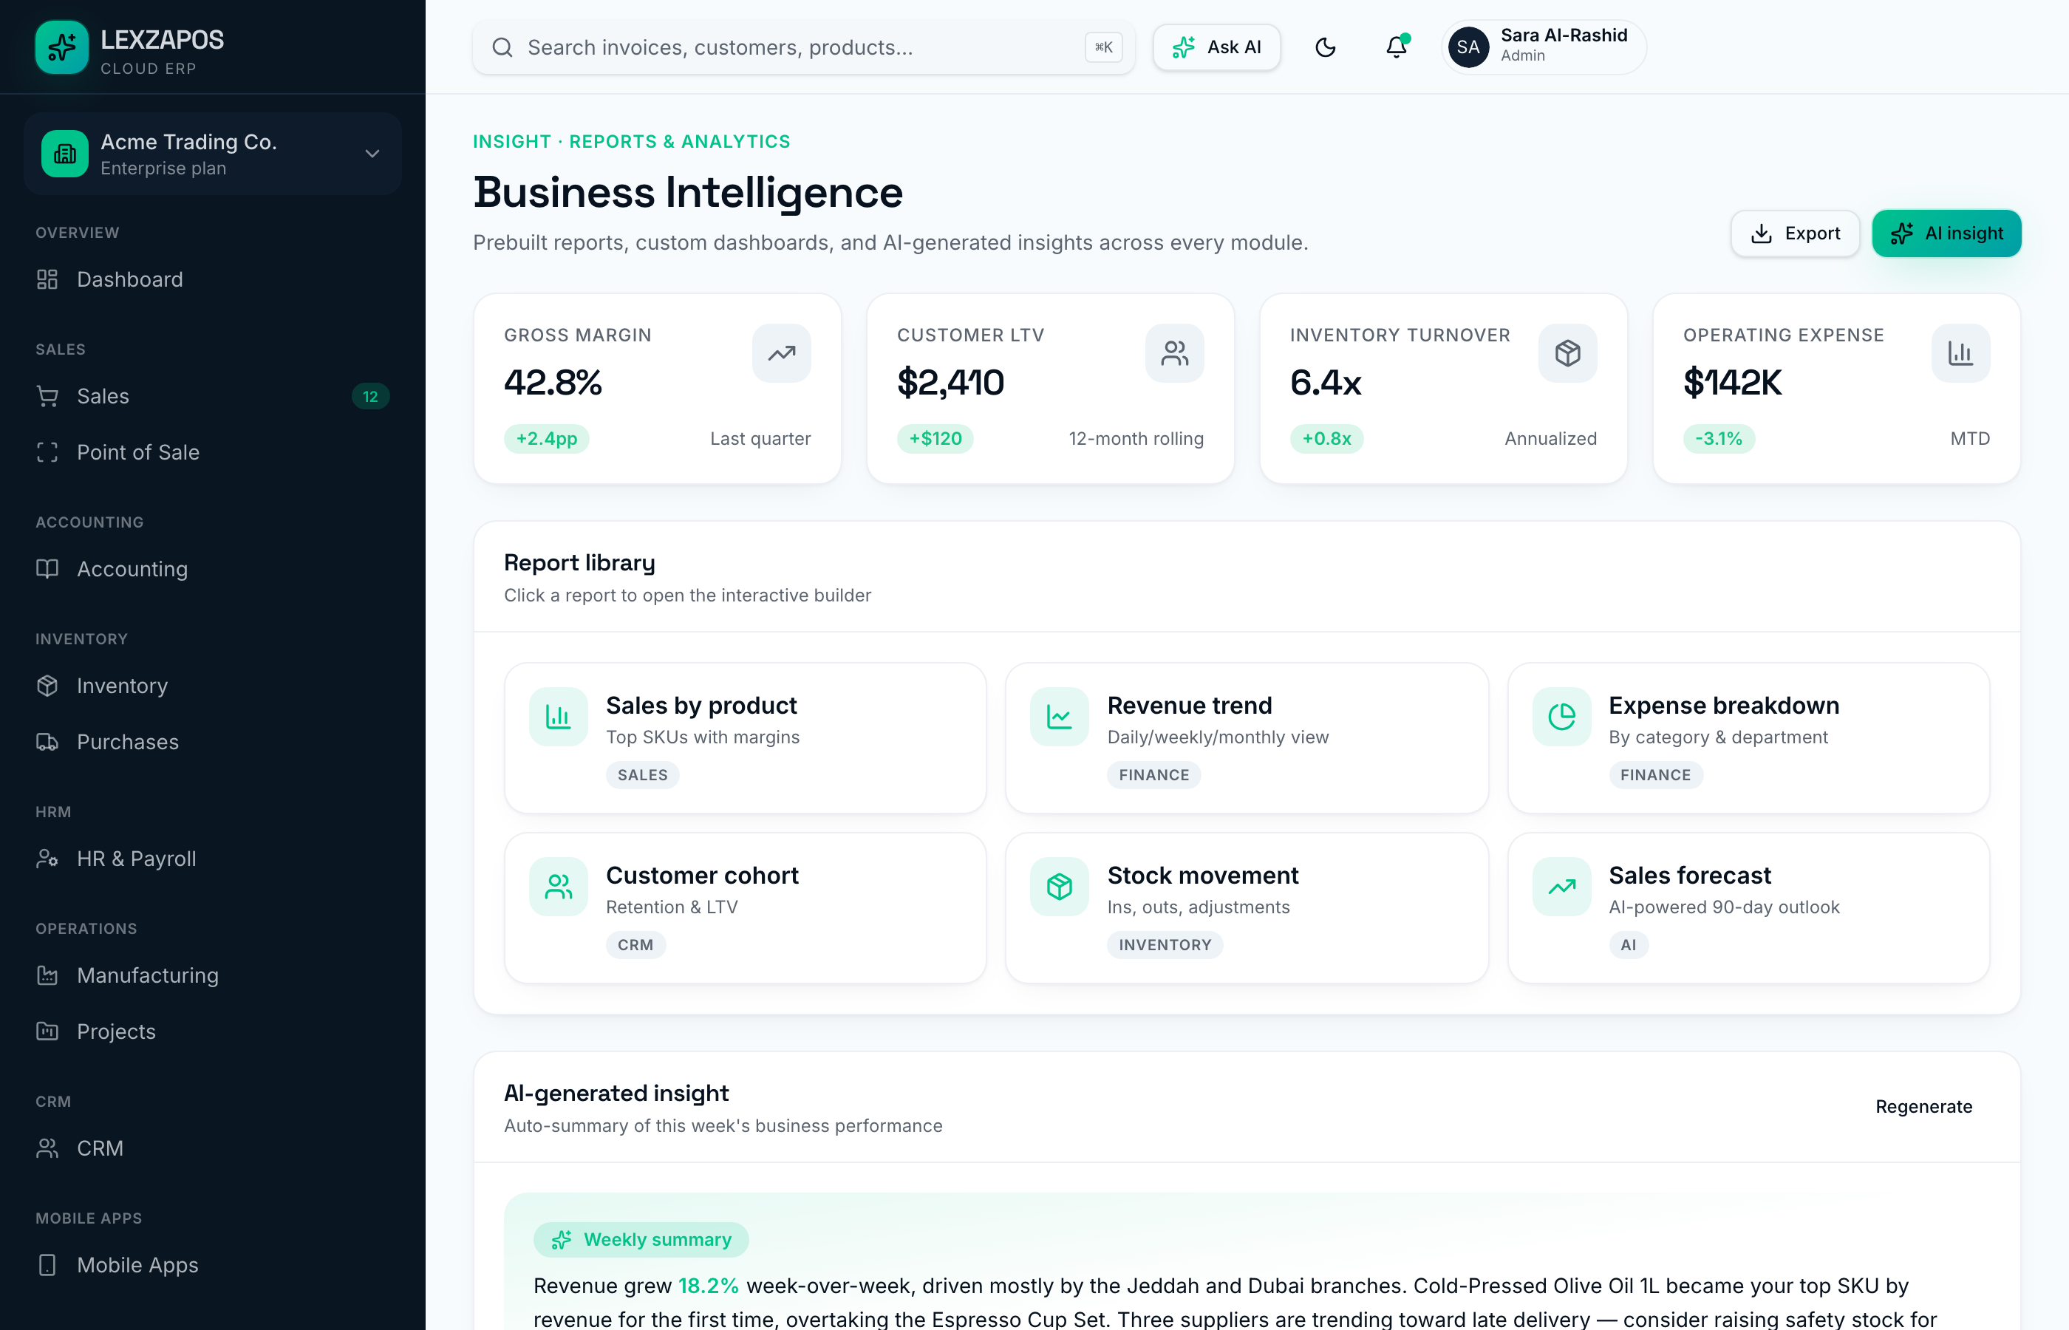
Task: Open the Revenue trend report
Action: coord(1246,737)
